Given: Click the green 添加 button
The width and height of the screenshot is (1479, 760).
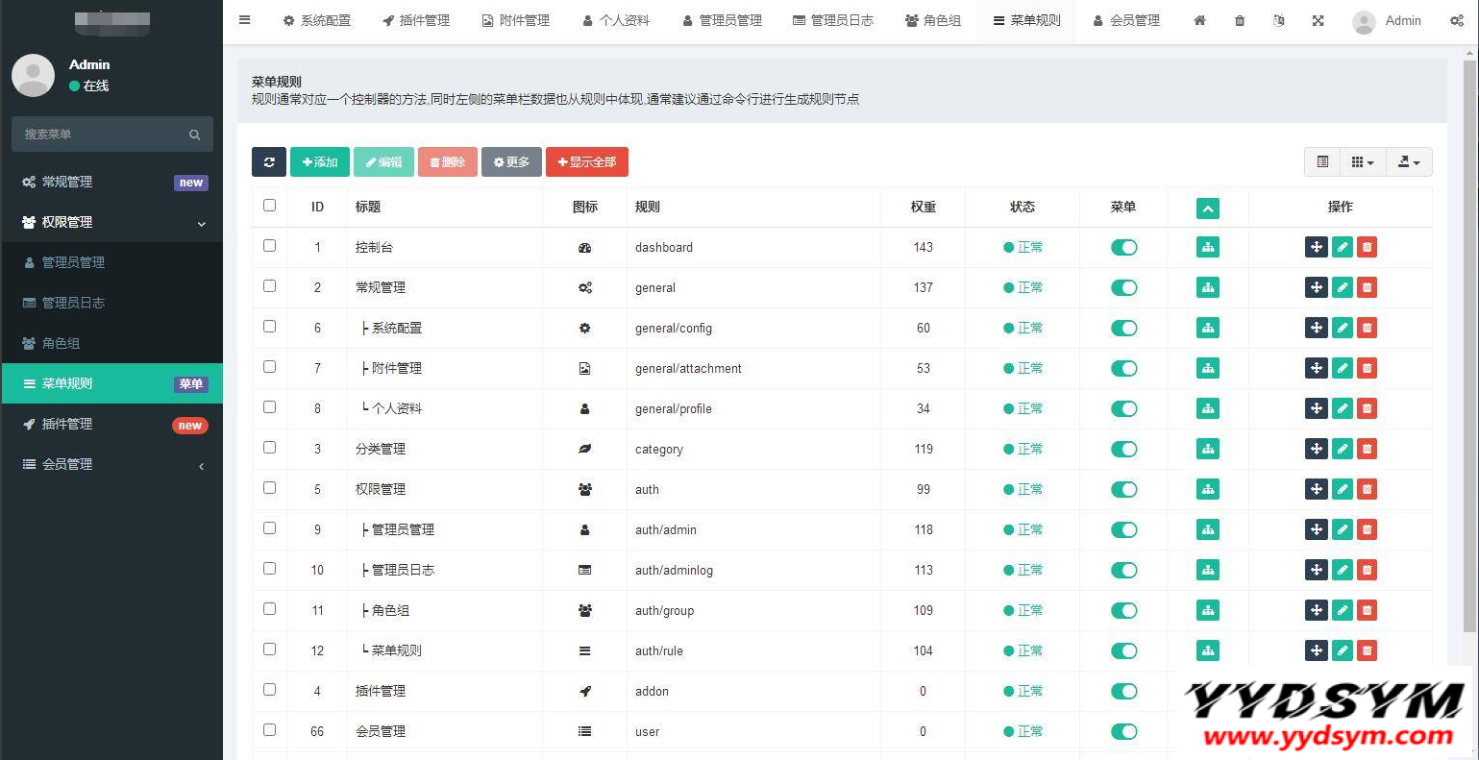Looking at the screenshot, I should pyautogui.click(x=320, y=162).
